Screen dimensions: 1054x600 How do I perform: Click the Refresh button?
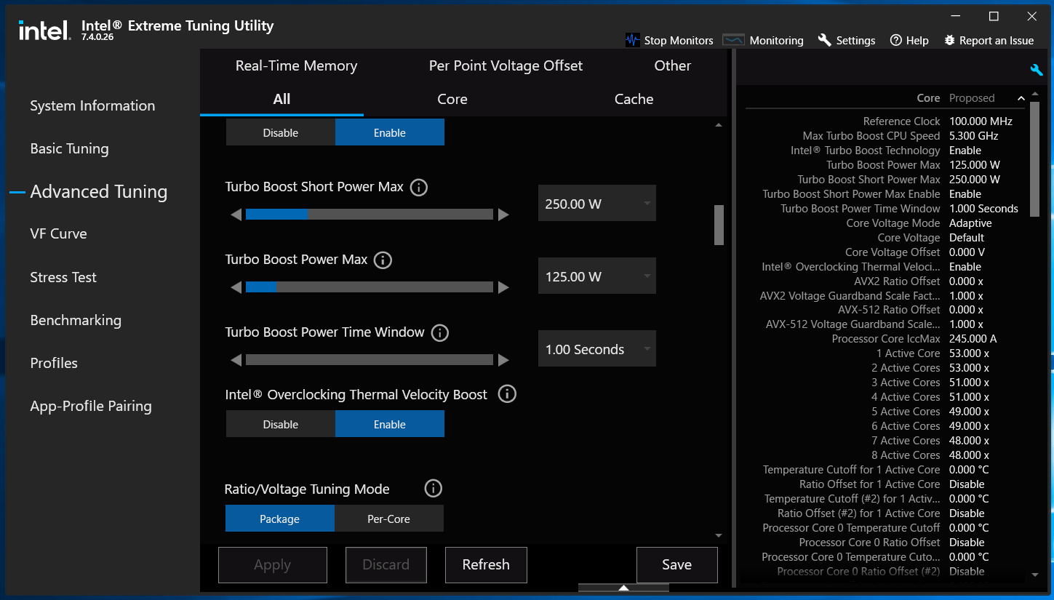tap(486, 565)
